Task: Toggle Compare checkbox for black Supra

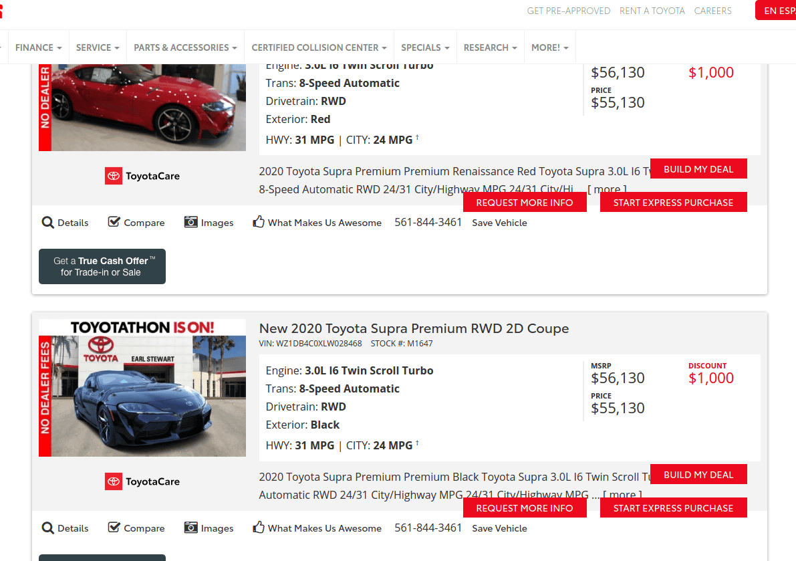Action: pos(114,528)
